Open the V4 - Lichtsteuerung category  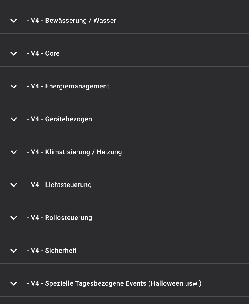click(59, 185)
